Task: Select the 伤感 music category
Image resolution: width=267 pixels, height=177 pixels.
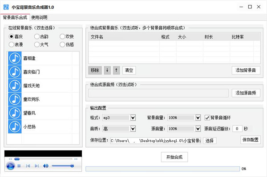Action: 67,44
